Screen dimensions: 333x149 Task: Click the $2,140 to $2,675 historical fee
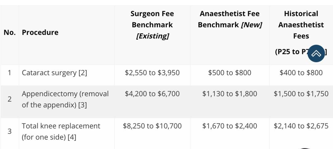(x=301, y=126)
